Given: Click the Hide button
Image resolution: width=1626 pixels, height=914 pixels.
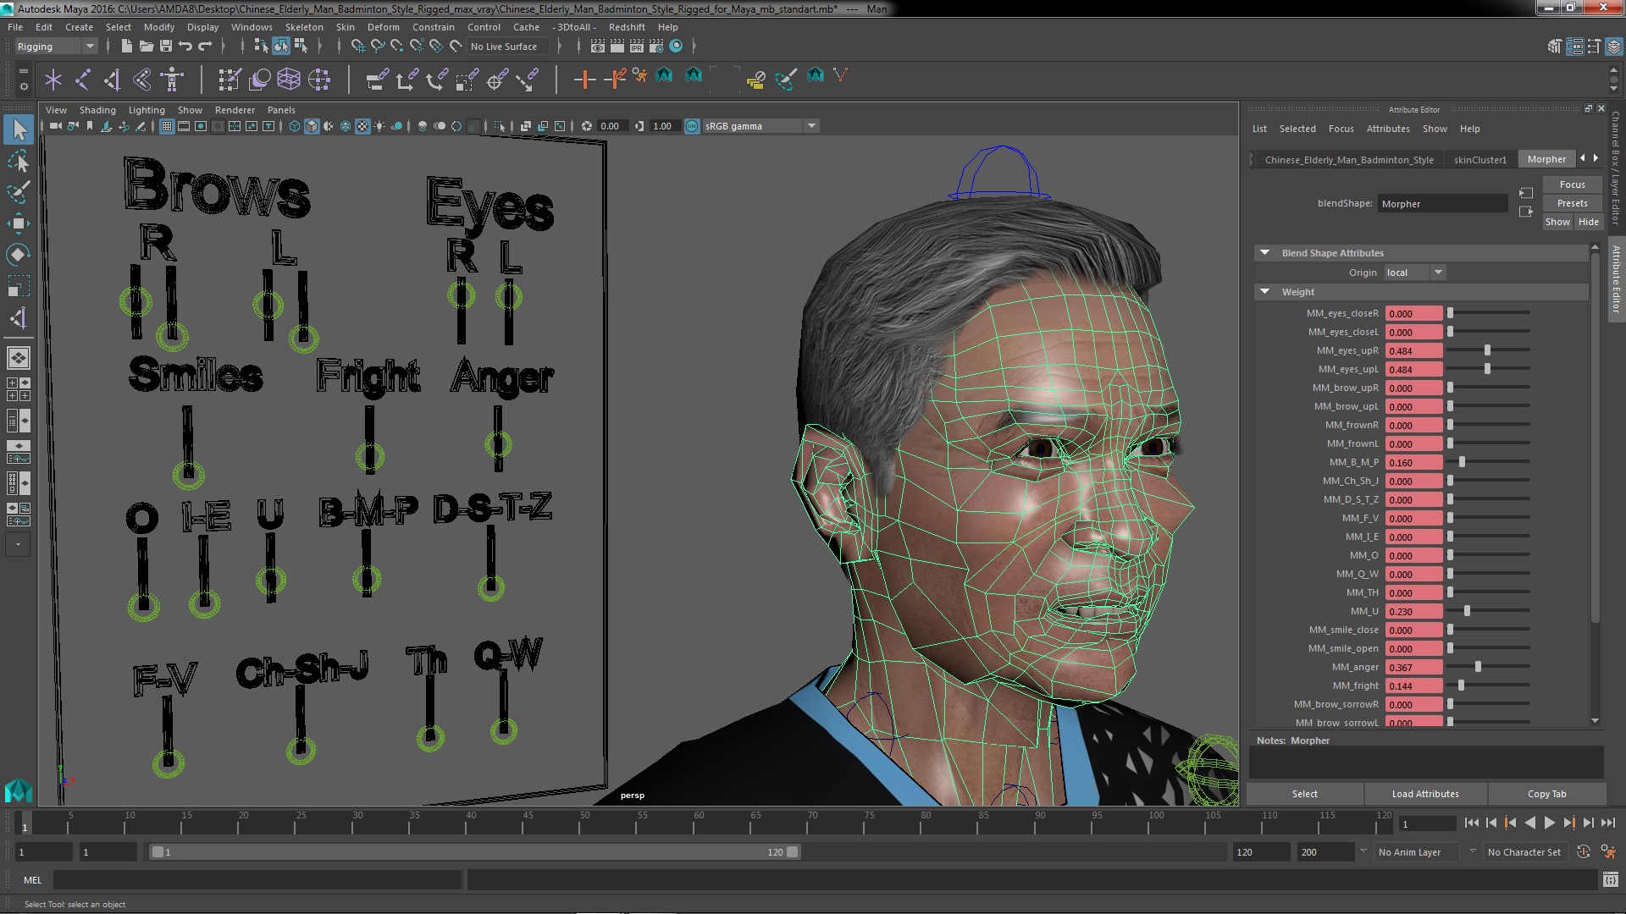Looking at the screenshot, I should (1588, 222).
